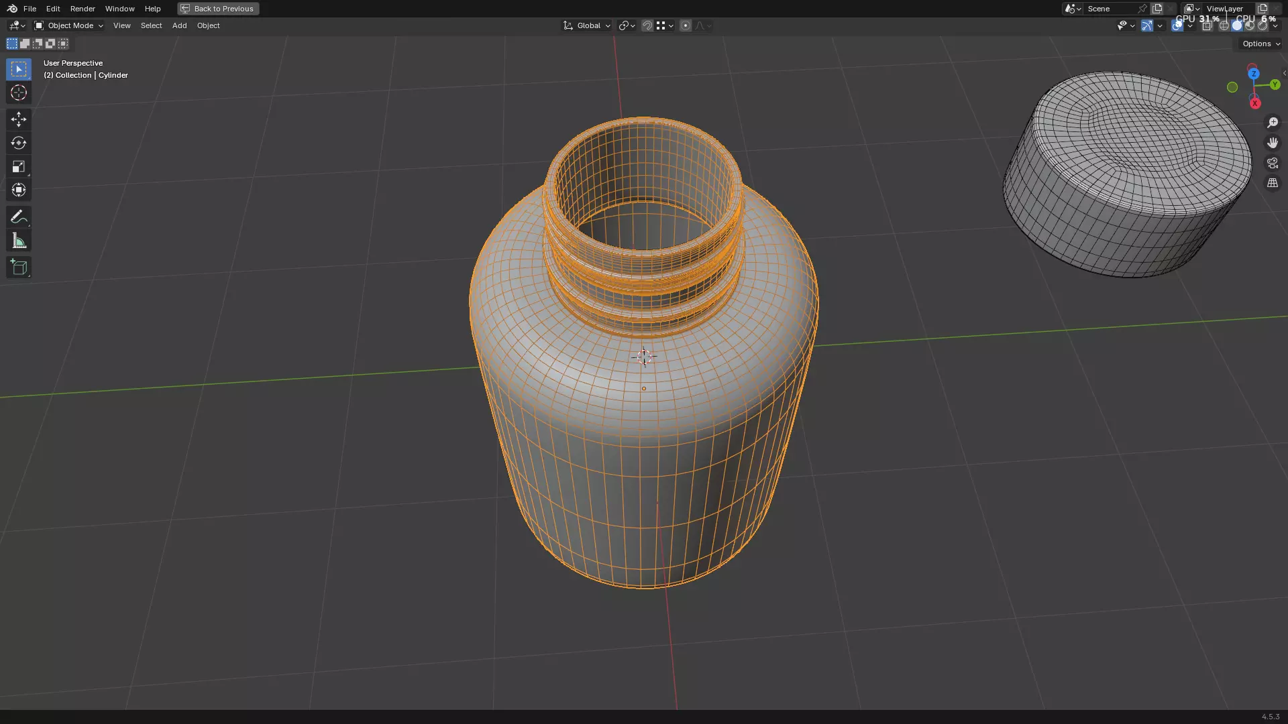Switch to Rendered shading
This screenshot has height=724, width=1288.
coord(1263,25)
